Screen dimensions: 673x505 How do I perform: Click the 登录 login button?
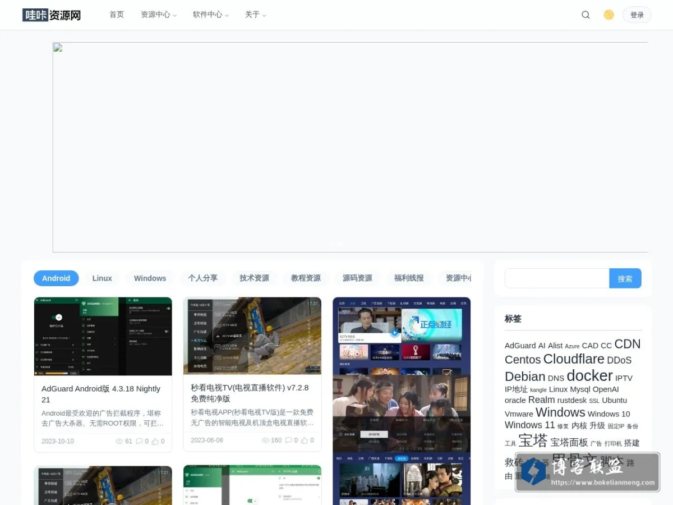[637, 15]
